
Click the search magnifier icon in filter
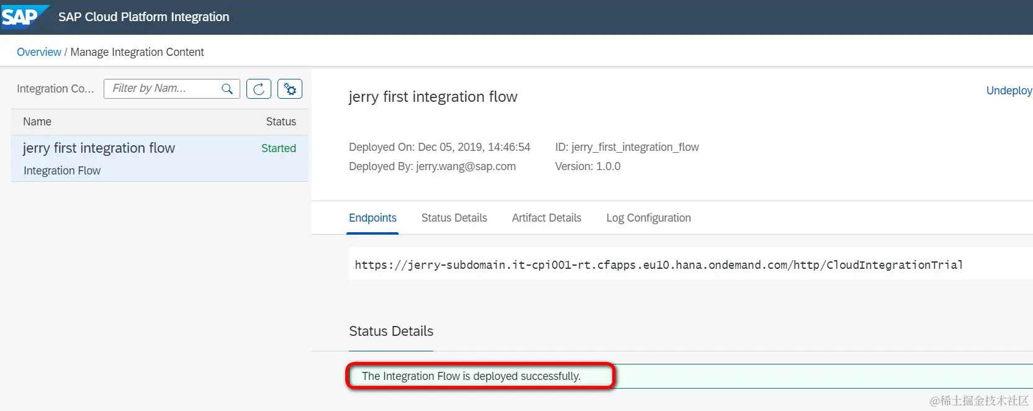(227, 89)
